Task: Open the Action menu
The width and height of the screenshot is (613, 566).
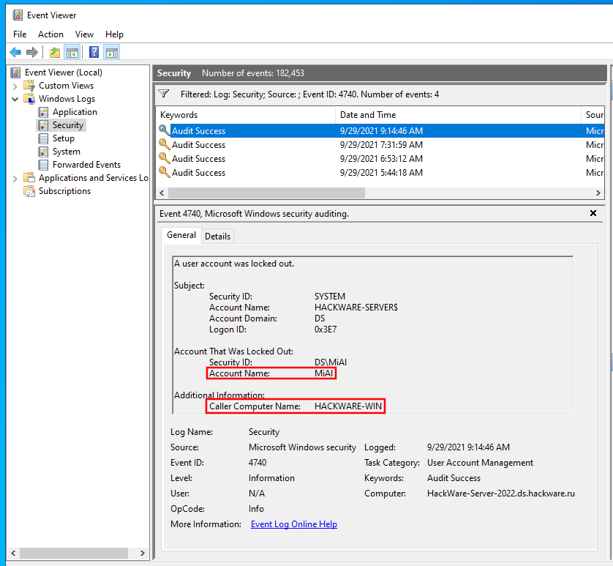Action: coord(50,34)
